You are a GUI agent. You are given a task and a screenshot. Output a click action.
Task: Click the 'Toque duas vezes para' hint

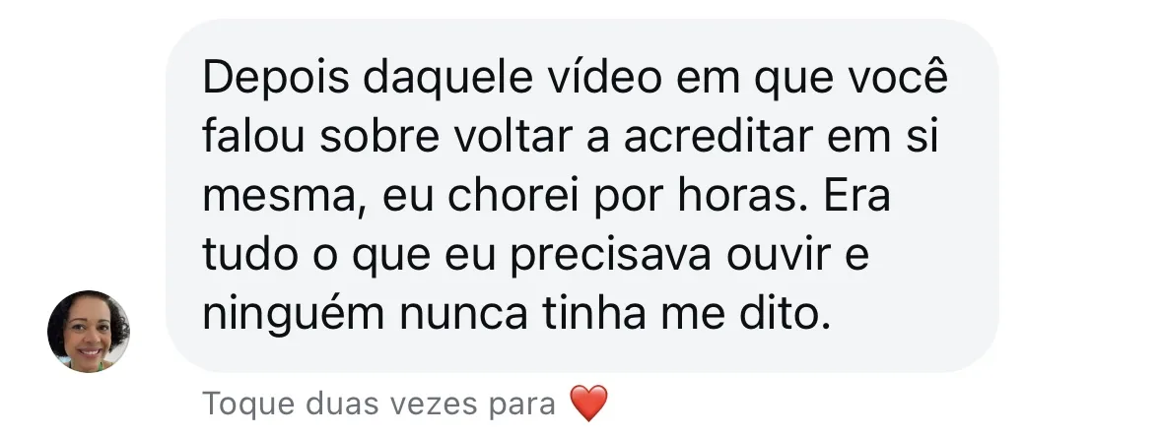coord(378,405)
